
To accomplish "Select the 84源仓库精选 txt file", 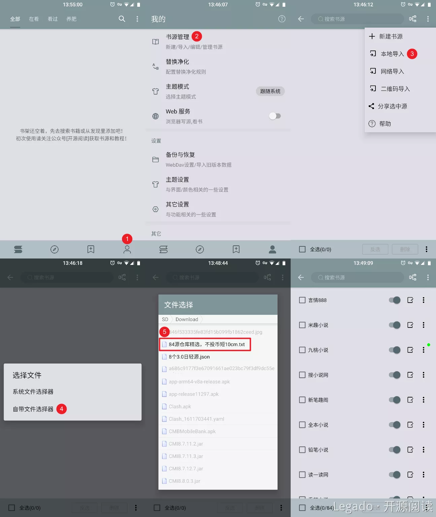I will click(x=206, y=344).
